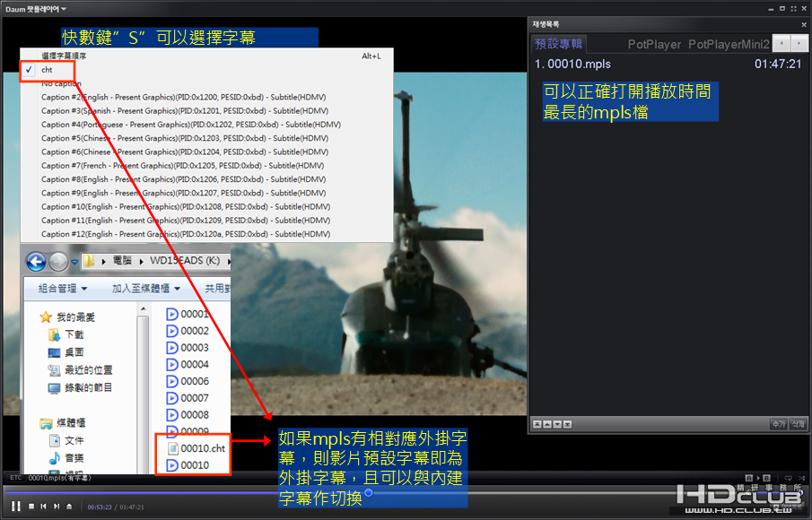Select Caption #4 Portuguese subtitle
812x520 pixels.
(206, 125)
